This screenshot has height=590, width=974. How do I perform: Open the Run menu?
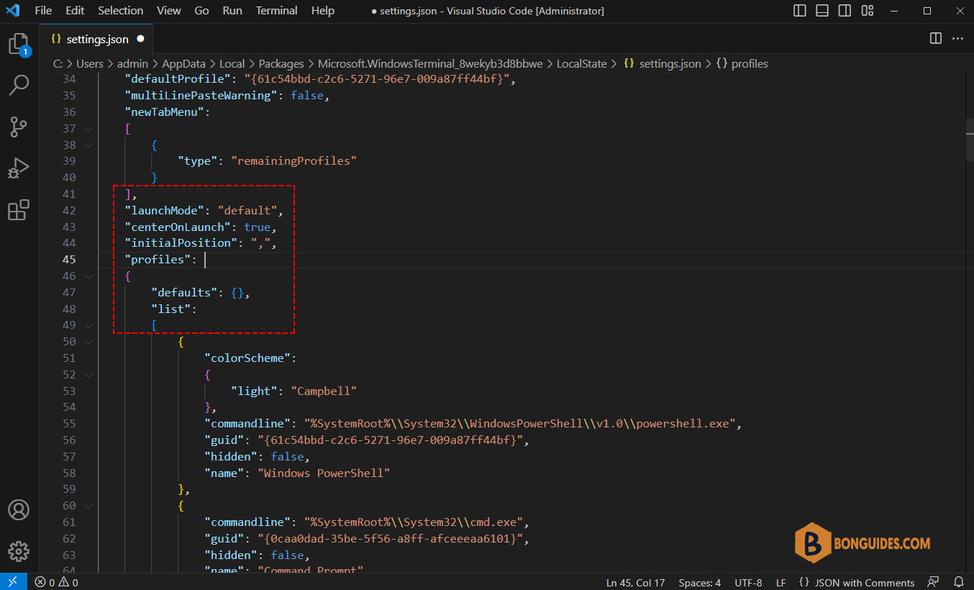tap(232, 11)
